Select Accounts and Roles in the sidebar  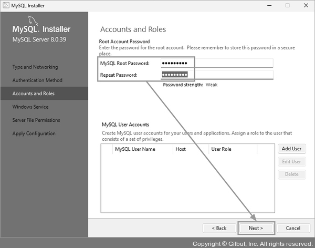coord(34,94)
